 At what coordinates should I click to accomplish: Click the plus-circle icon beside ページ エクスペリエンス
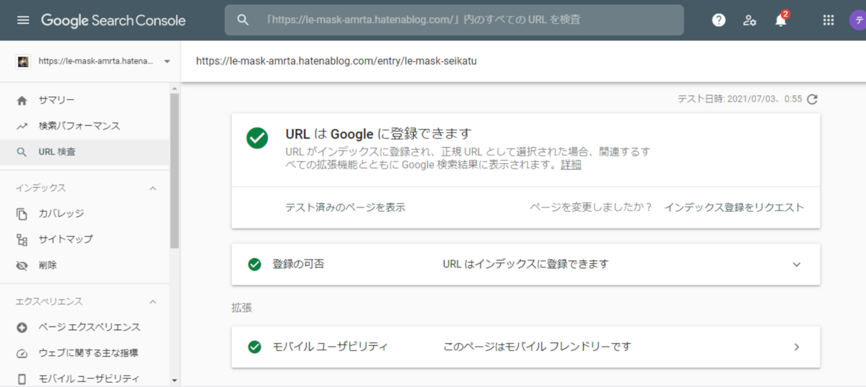[x=22, y=327]
